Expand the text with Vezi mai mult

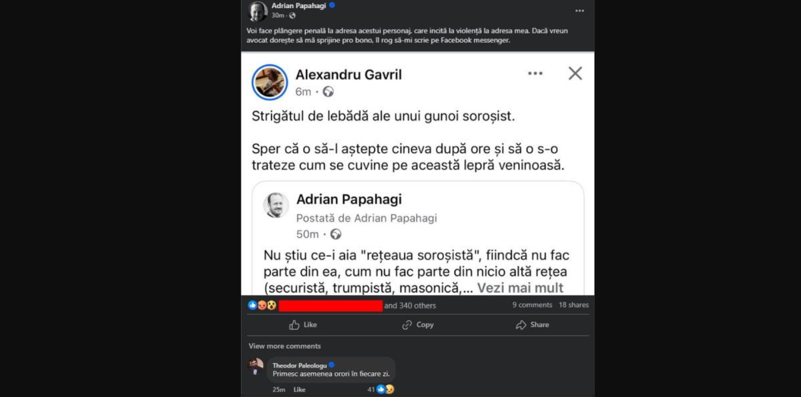click(x=519, y=288)
